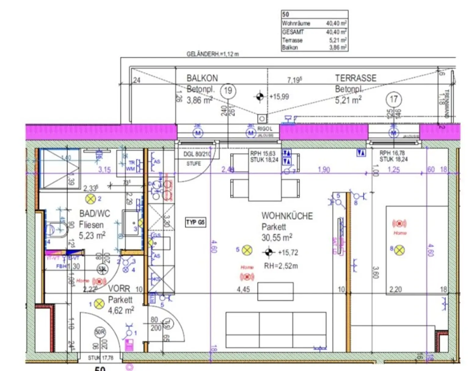Click the 50R entrance door tag

point(100,332)
